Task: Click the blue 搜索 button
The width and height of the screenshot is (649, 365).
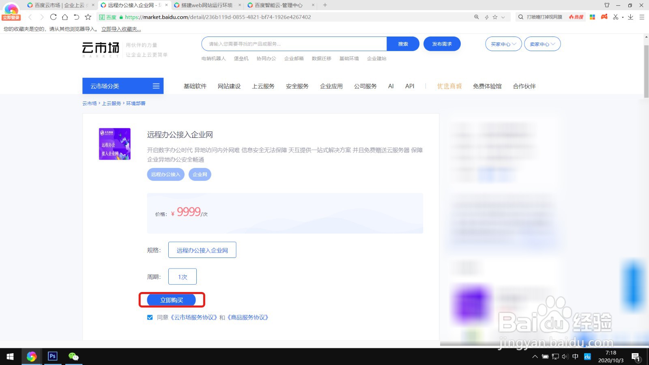Action: [403, 44]
